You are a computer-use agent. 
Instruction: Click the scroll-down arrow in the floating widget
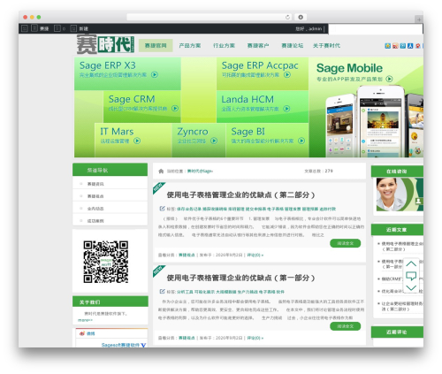(411, 287)
